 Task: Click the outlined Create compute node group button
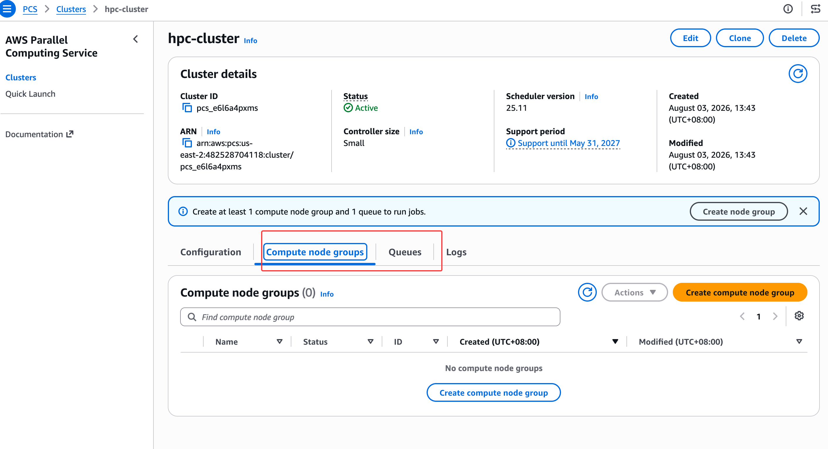click(494, 392)
